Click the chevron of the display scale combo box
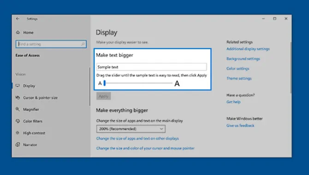 [x=161, y=129]
